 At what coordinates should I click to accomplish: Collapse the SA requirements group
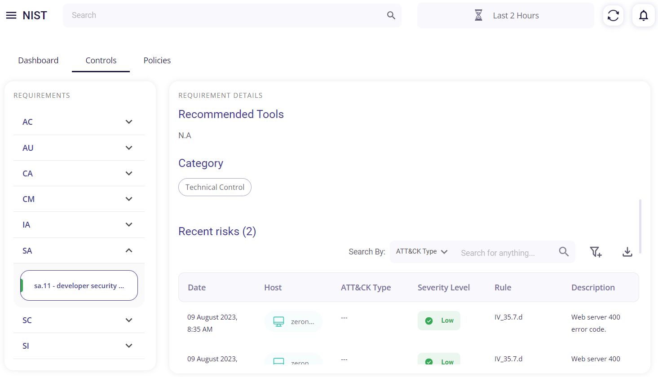[x=79, y=250]
